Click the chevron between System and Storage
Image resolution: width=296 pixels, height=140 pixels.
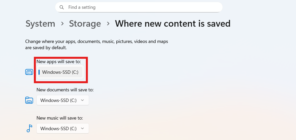point(62,24)
